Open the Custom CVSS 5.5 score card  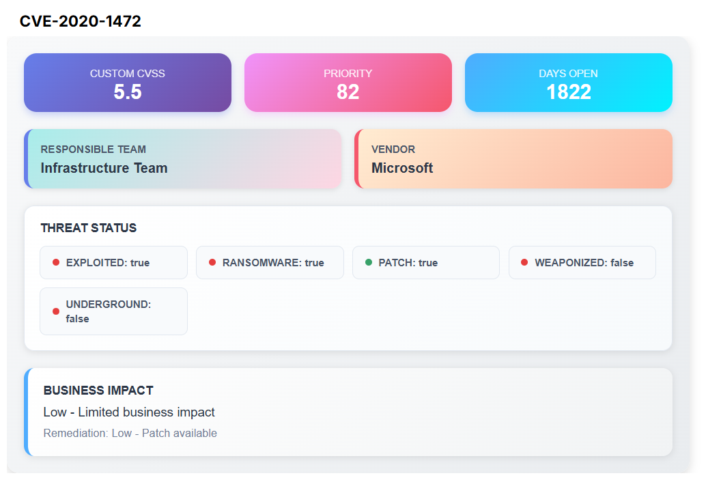[x=128, y=83]
